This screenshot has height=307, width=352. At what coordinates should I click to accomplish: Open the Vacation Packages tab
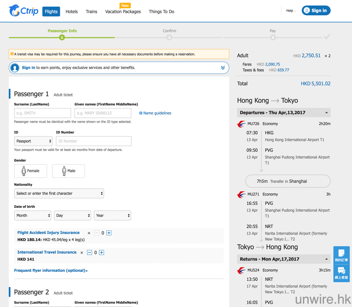click(x=123, y=12)
